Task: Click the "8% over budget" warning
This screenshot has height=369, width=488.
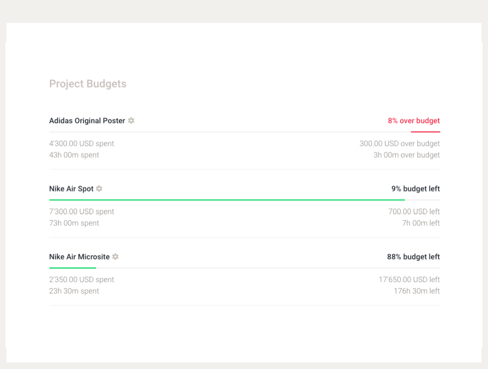Action: click(413, 120)
